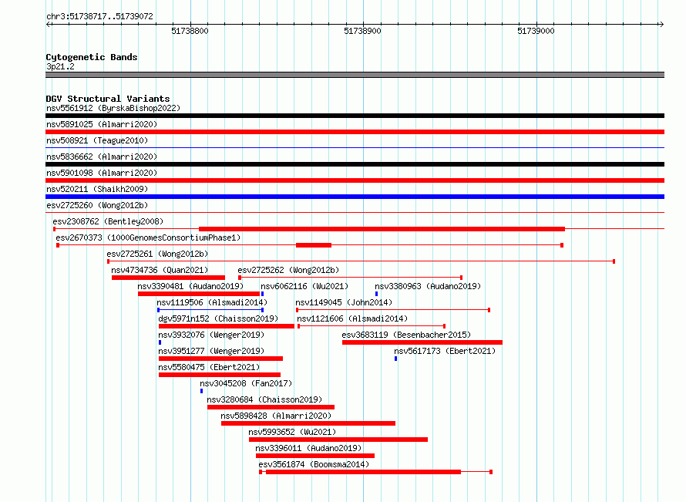Click the gray 3p21.2 cytogenetic band bar

coord(355,75)
